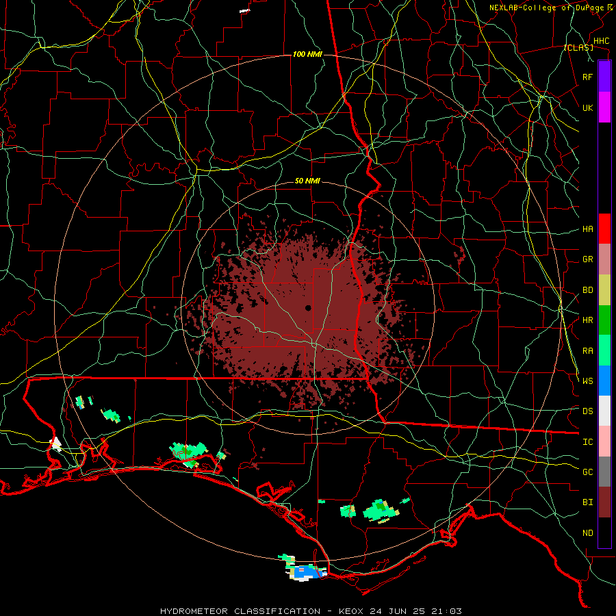
Task: Click the HR legend label
Action: coord(587,320)
